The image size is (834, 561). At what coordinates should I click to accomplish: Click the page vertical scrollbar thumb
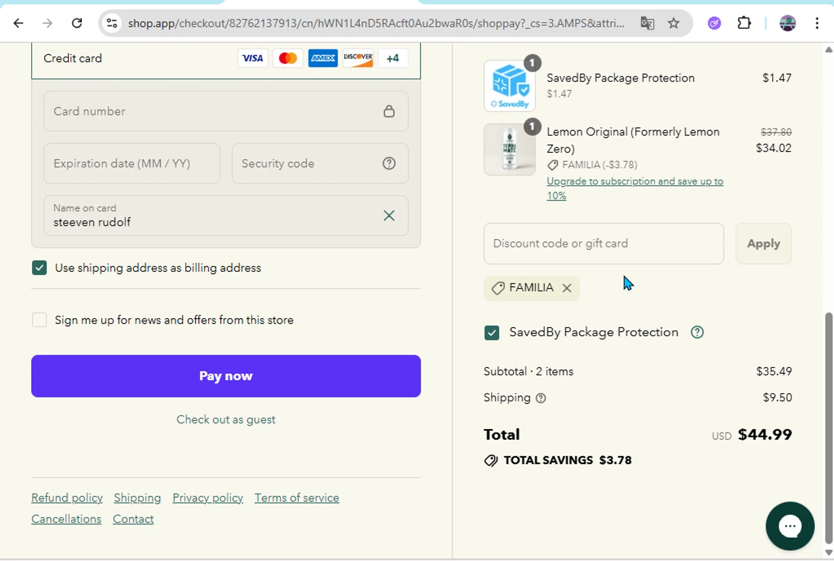[x=828, y=428]
